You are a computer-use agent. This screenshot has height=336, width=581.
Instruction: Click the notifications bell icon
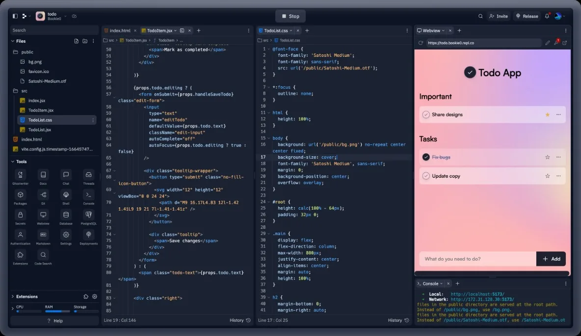click(x=547, y=16)
